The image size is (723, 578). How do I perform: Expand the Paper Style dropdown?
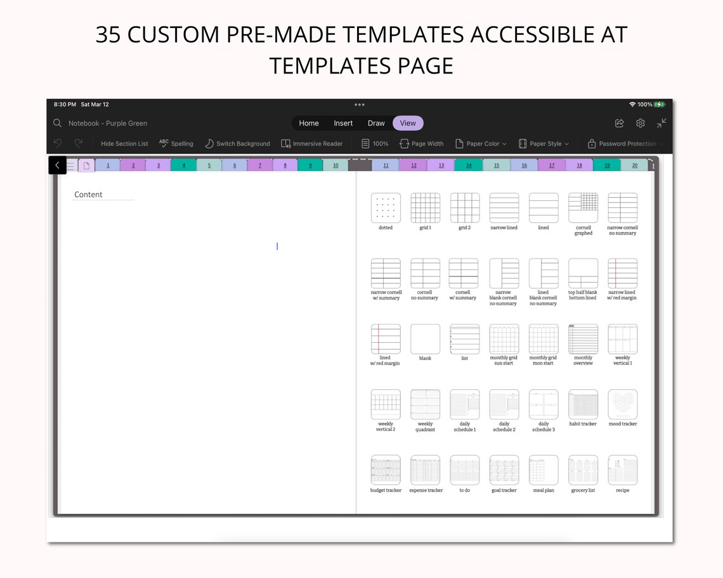click(x=544, y=143)
